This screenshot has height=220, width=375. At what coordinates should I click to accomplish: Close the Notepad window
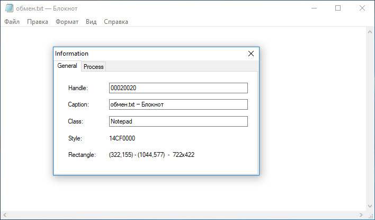(x=362, y=8)
